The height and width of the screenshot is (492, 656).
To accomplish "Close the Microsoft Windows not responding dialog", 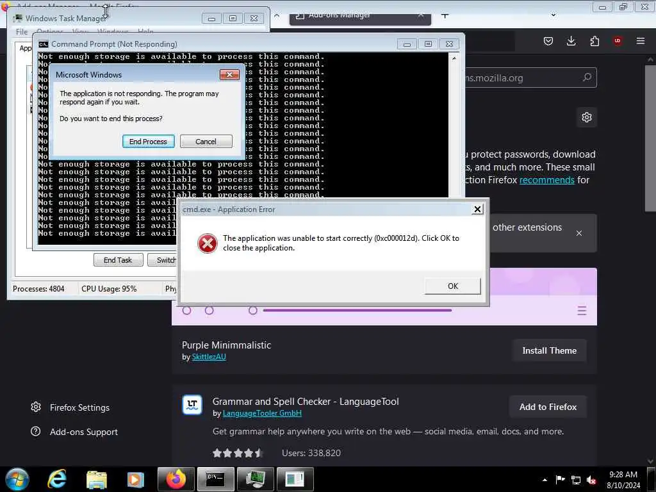I will coord(229,74).
